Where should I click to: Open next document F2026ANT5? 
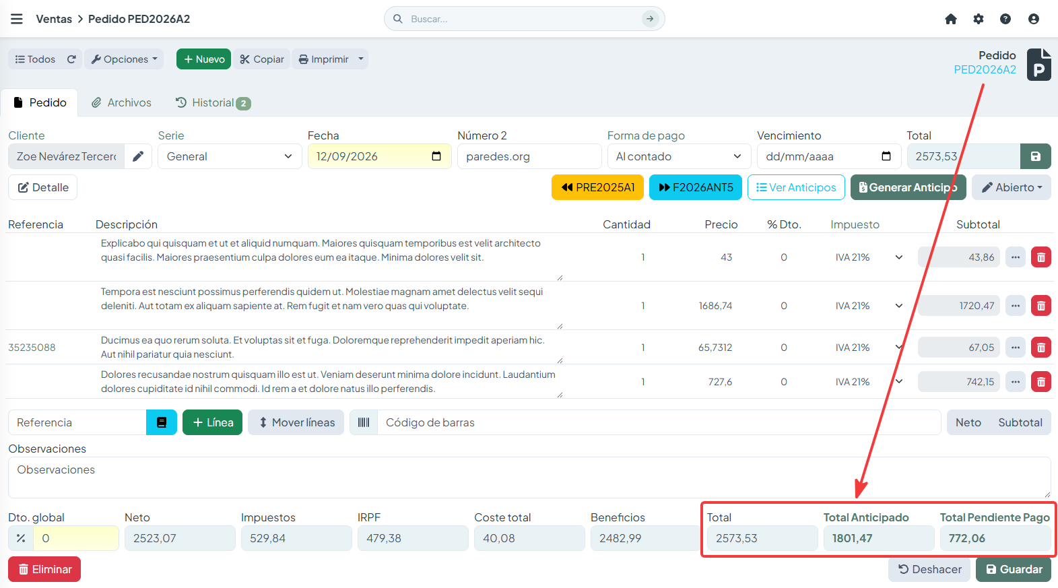point(696,187)
